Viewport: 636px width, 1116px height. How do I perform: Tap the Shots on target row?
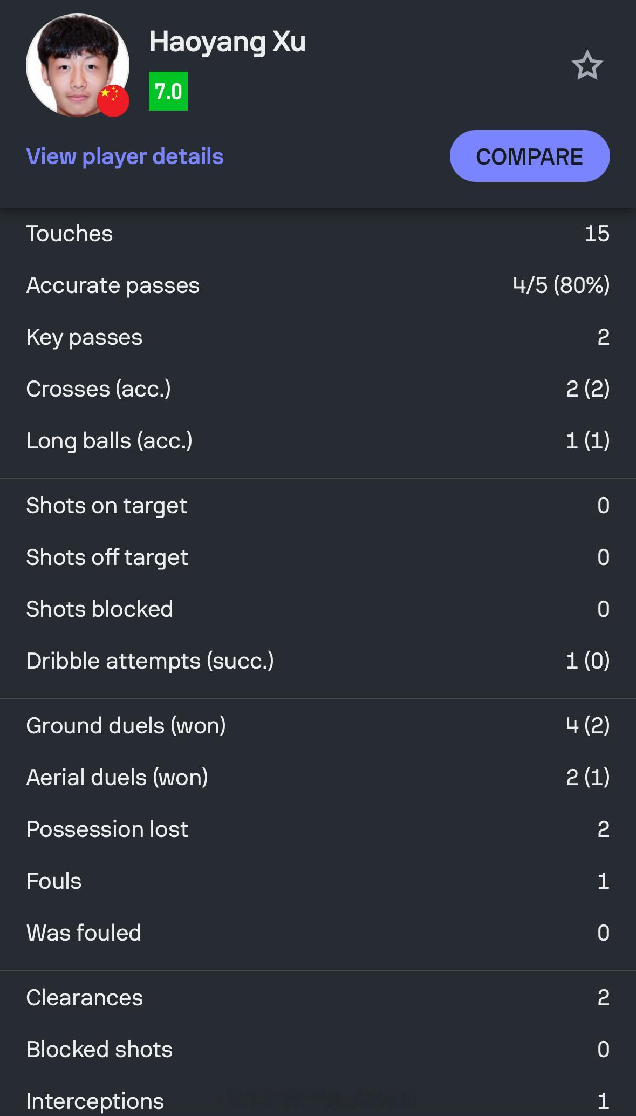pyautogui.click(x=318, y=506)
